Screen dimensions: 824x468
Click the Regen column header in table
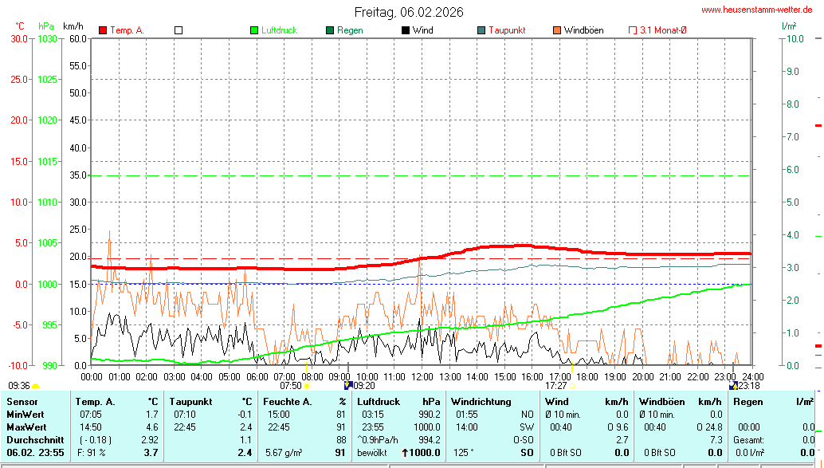point(748,402)
